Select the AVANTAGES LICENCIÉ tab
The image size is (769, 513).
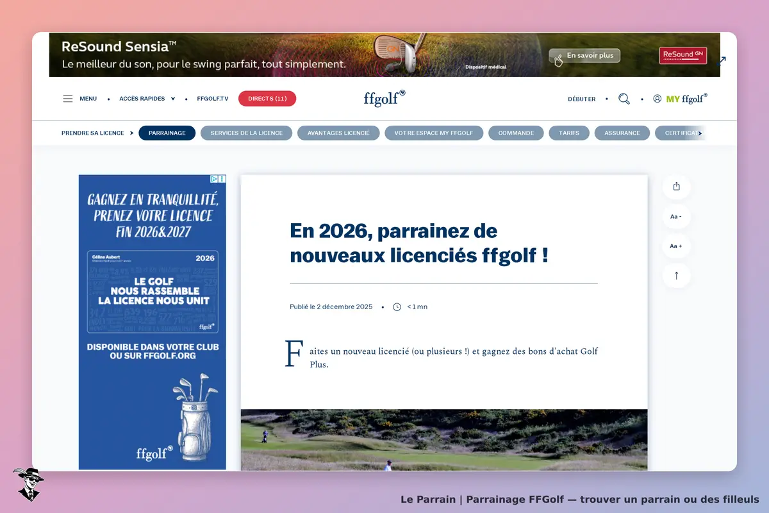click(338, 133)
